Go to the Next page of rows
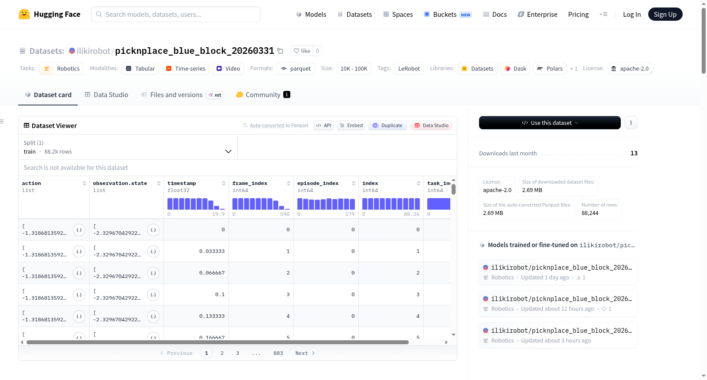 (305, 353)
